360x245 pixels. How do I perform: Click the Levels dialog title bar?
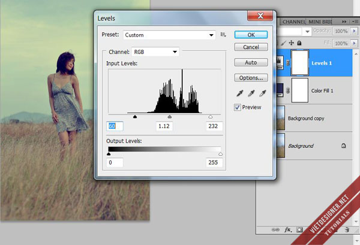[171, 17]
